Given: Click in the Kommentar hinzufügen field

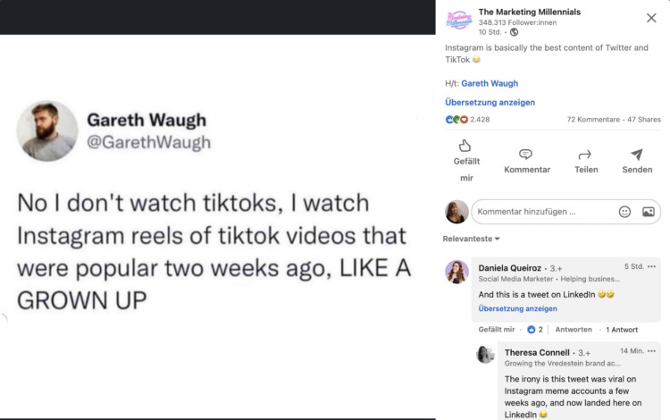Looking at the screenshot, I should point(544,212).
